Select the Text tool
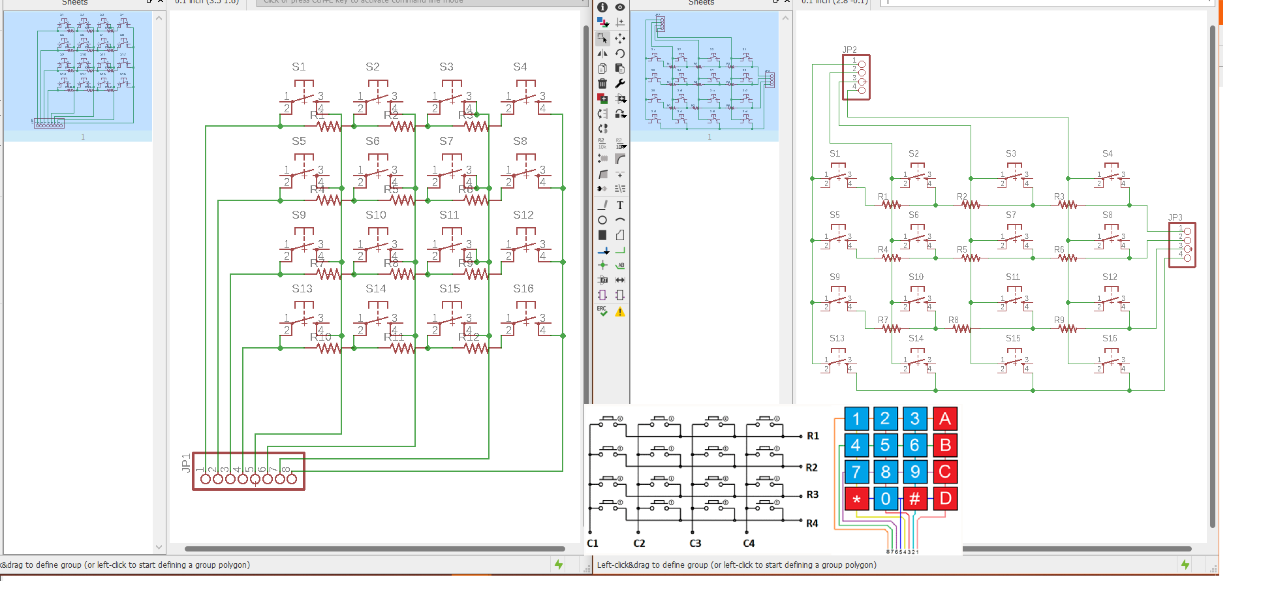Screen dimensions: 1261x590 (x=620, y=205)
